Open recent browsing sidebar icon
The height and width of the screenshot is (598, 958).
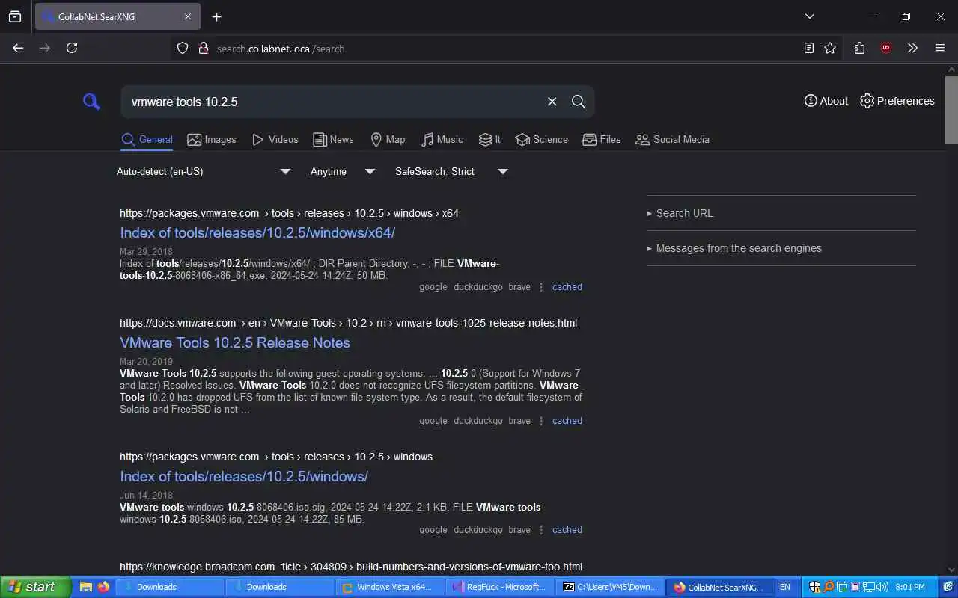pyautogui.click(x=15, y=16)
